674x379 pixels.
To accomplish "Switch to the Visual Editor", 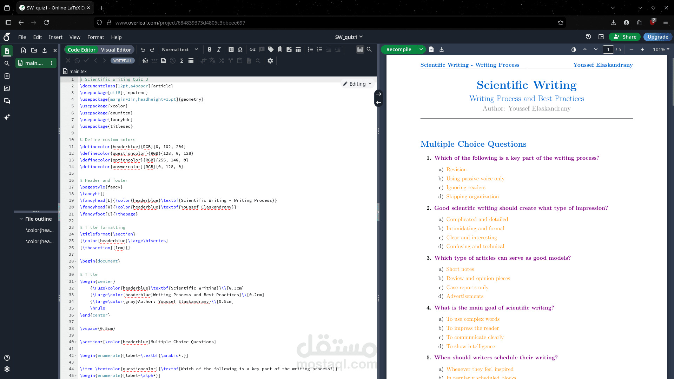I will 116,49.
